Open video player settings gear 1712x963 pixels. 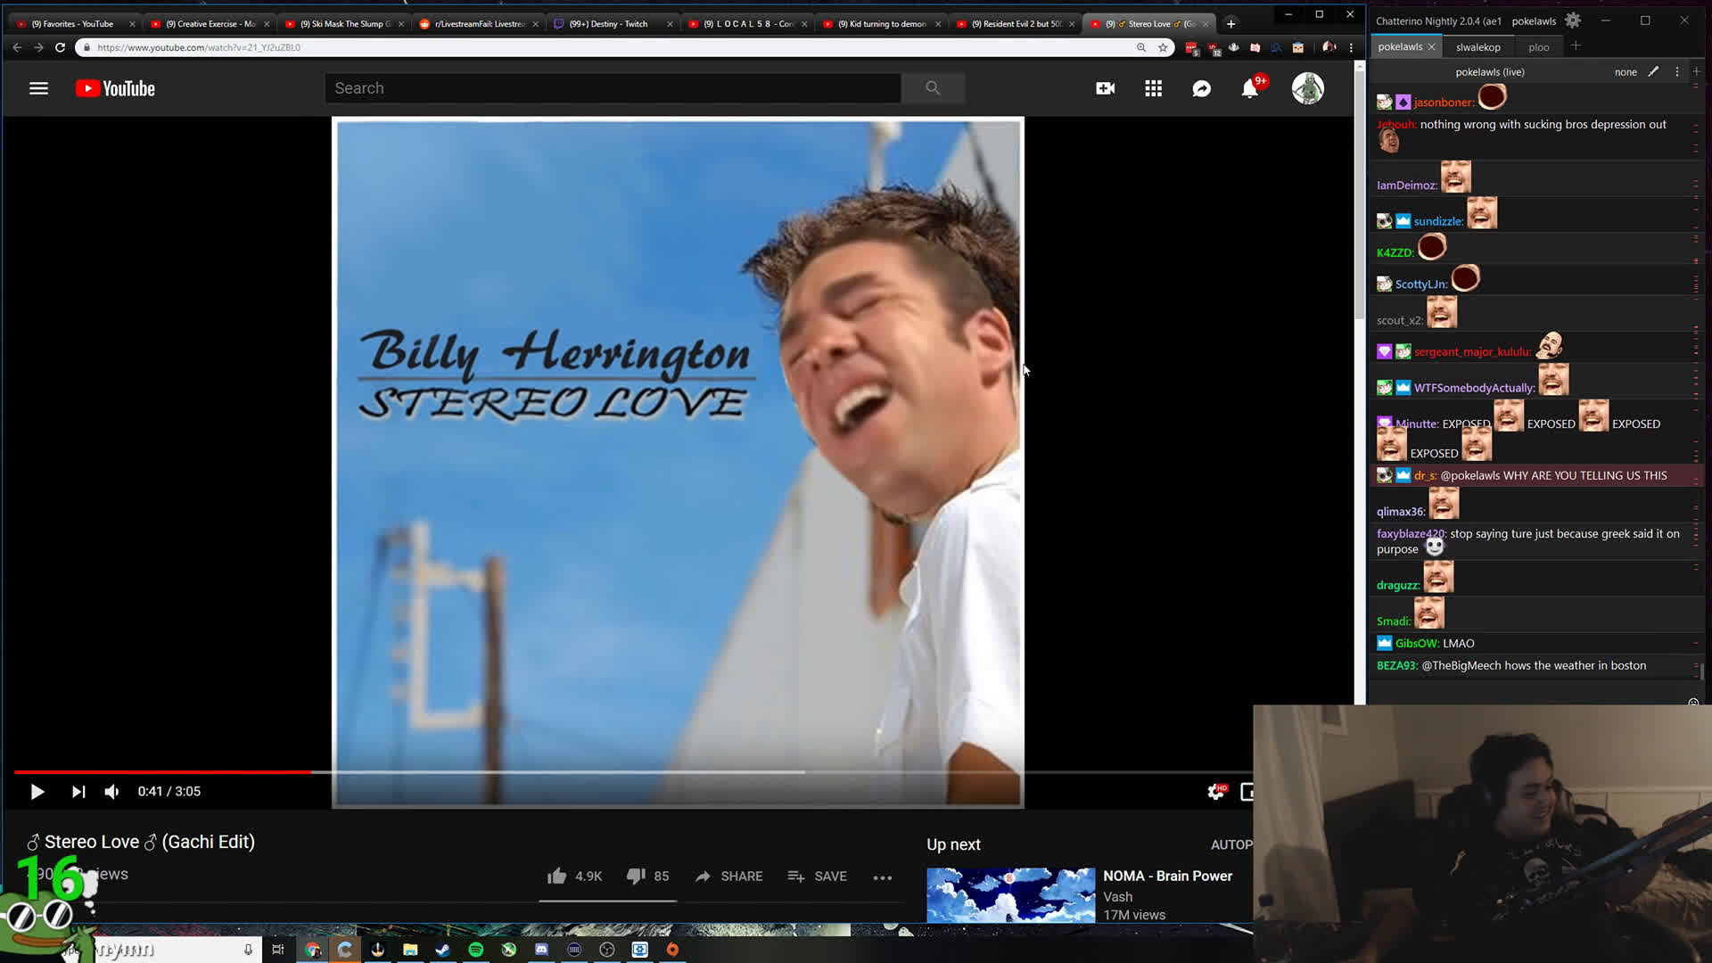tap(1214, 792)
